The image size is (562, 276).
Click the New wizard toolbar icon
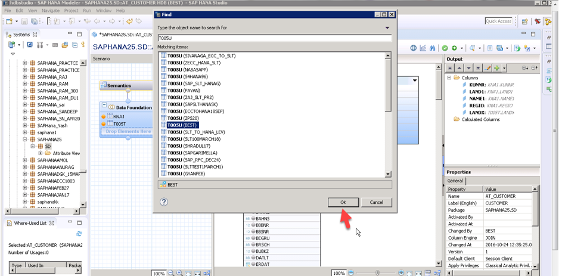click(10, 21)
